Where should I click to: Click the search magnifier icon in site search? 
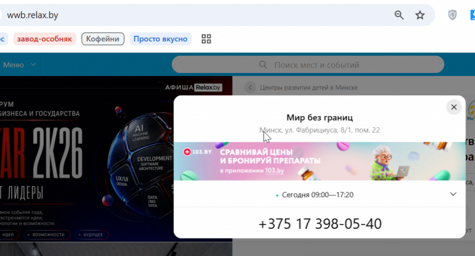click(263, 64)
